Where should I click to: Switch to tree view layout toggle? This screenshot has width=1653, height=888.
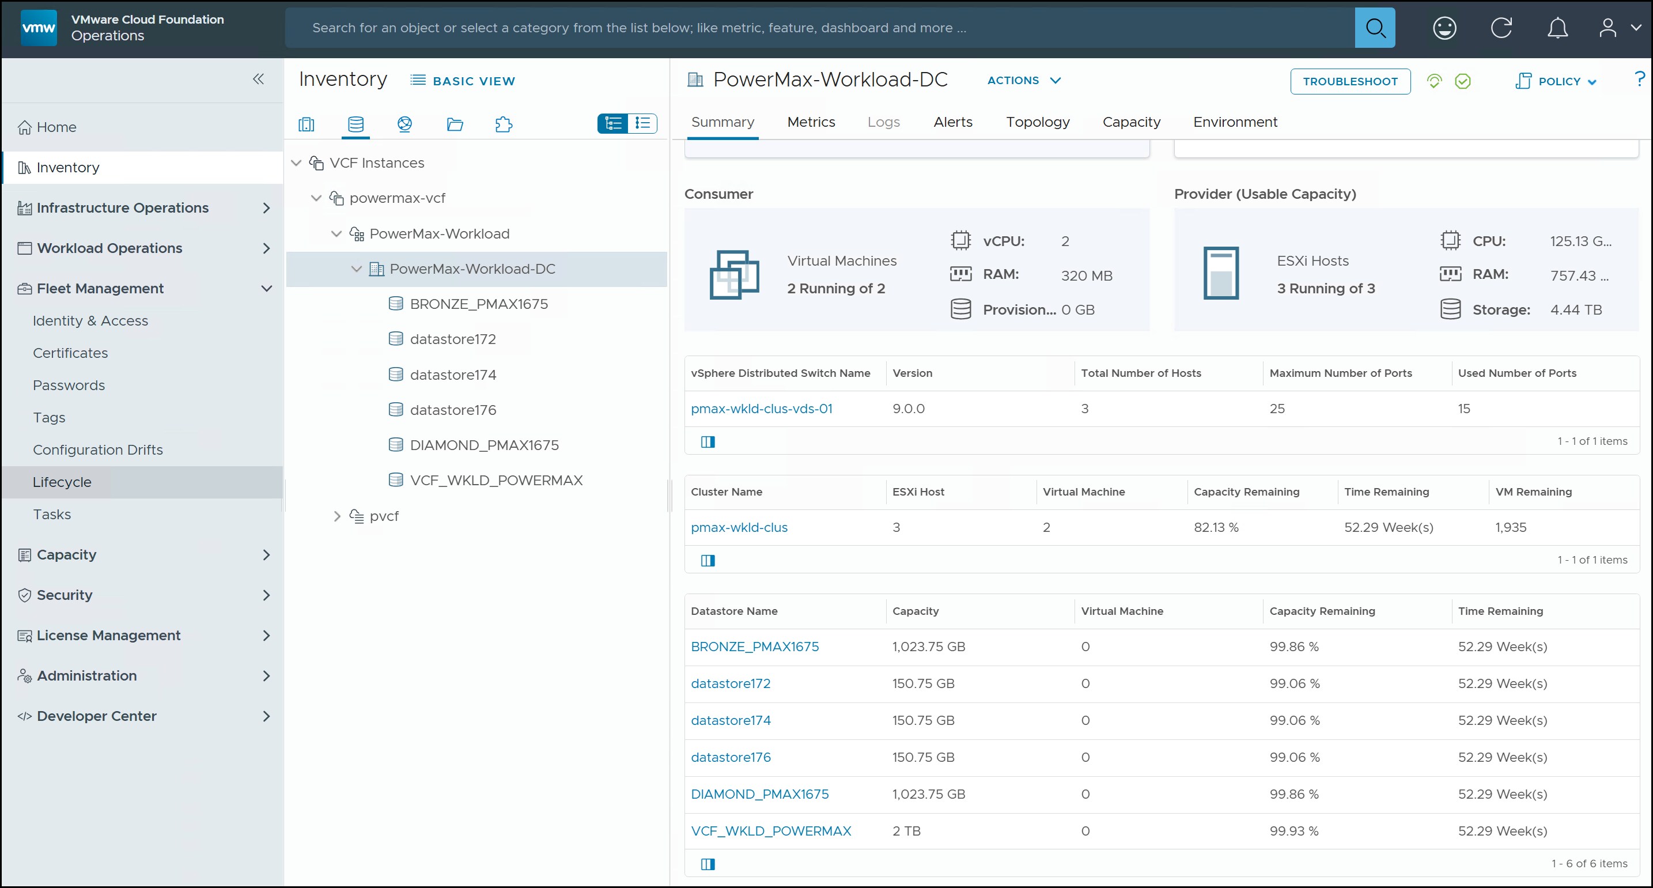click(613, 123)
